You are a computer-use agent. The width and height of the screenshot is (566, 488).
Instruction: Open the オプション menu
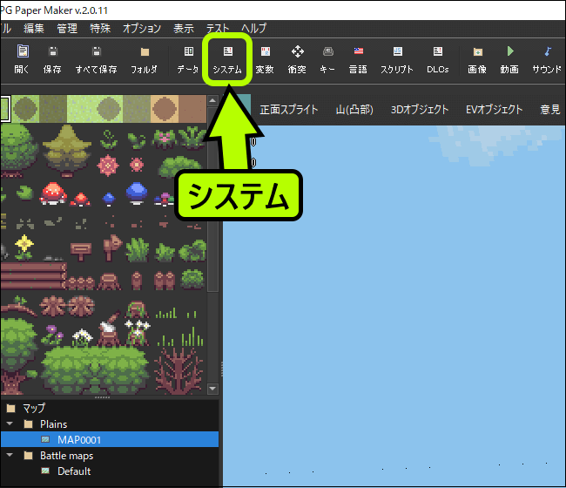142,29
